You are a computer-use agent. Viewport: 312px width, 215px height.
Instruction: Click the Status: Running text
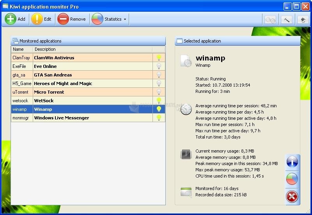210,79
